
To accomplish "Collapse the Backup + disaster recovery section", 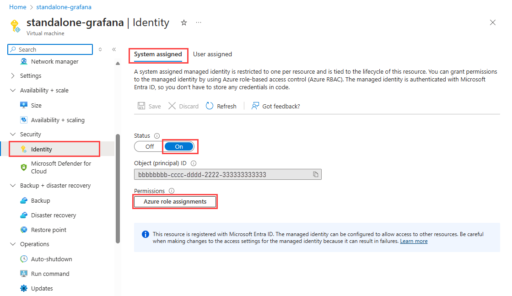I will pos(13,186).
